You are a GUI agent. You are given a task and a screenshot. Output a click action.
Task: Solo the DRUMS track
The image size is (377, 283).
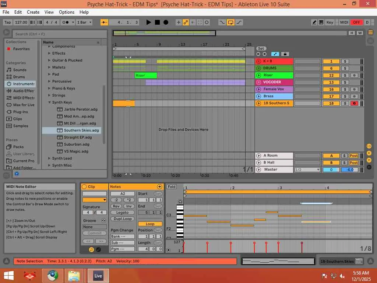(345, 68)
